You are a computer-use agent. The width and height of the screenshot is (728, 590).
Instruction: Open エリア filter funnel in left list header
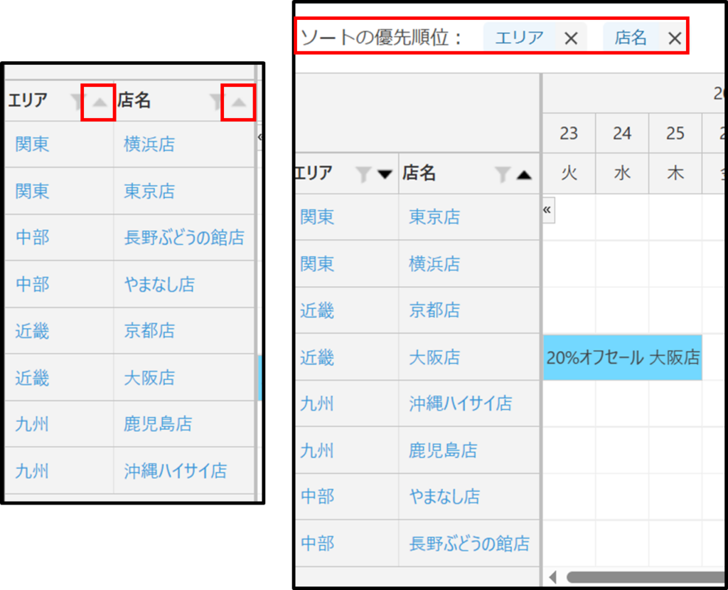[x=77, y=102]
